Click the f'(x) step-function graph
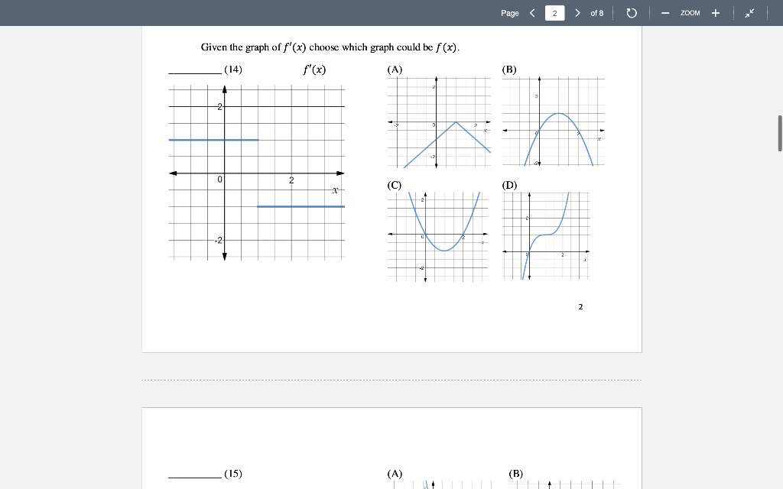Image resolution: width=783 pixels, height=489 pixels. [x=256, y=172]
